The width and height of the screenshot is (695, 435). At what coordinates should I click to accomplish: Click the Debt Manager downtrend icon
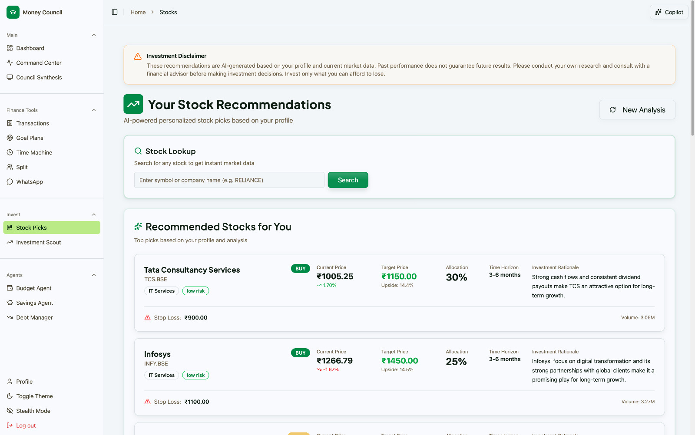pyautogui.click(x=10, y=317)
